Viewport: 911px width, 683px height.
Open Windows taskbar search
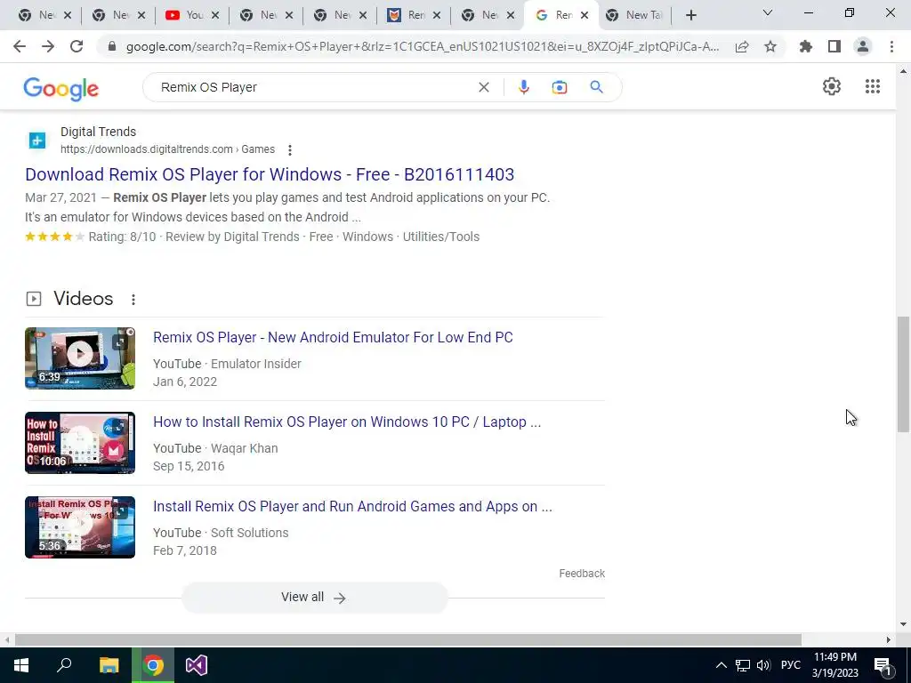point(64,665)
